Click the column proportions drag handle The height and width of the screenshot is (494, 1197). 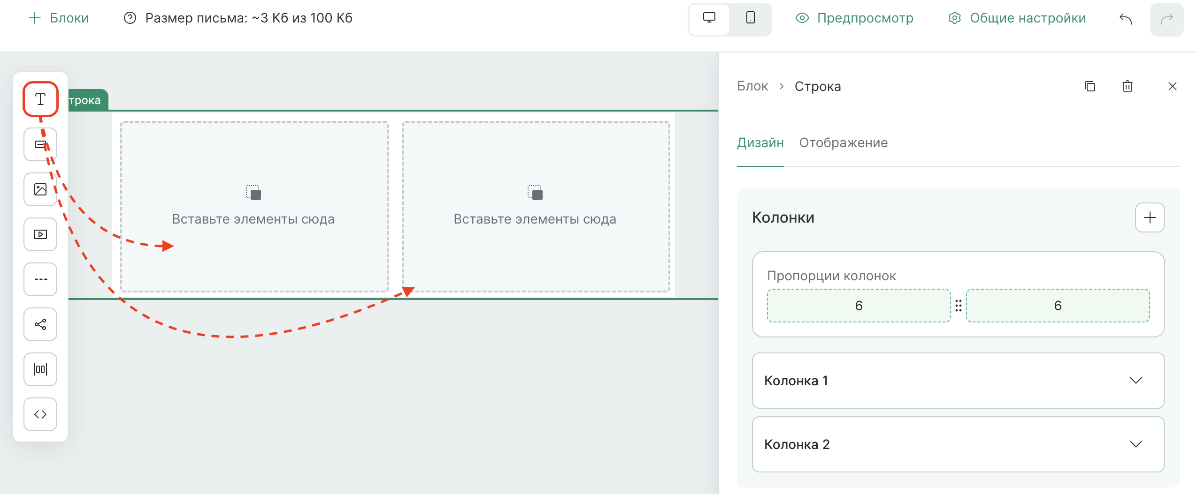tap(958, 306)
